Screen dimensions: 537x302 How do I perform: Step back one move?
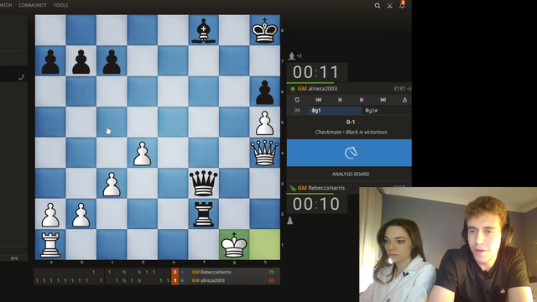tap(340, 100)
